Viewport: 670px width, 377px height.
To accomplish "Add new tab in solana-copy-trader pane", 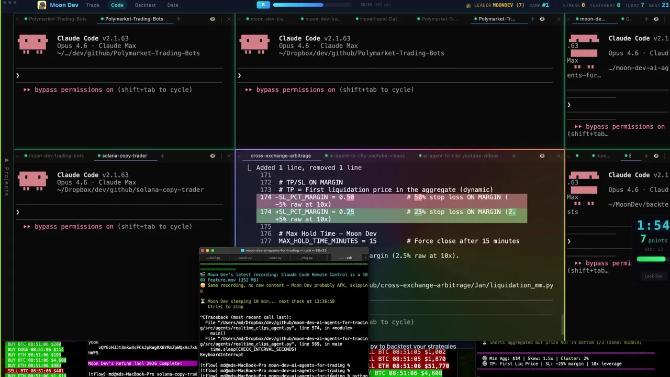I will (162, 156).
